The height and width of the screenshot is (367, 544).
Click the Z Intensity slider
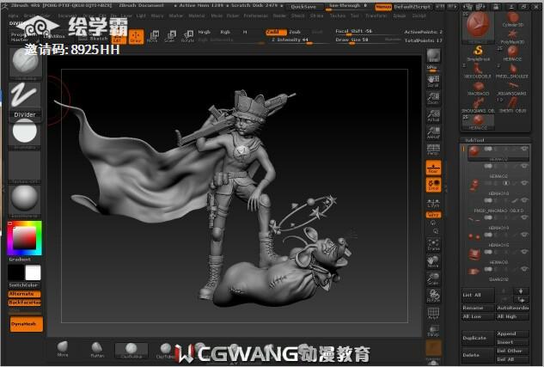[297, 40]
